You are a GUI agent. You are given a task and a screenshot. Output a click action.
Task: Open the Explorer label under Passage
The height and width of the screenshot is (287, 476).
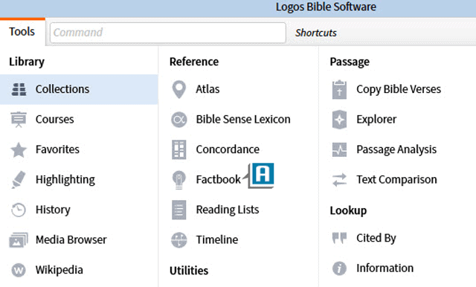(376, 120)
